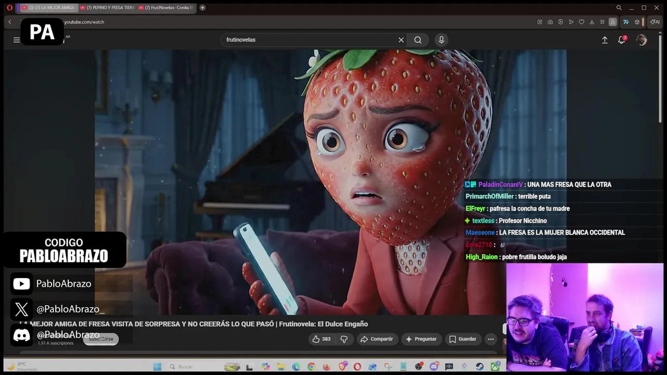Image resolution: width=667 pixels, height=375 pixels.
Task: Open Firefox from the taskbar
Action: [x=327, y=367]
